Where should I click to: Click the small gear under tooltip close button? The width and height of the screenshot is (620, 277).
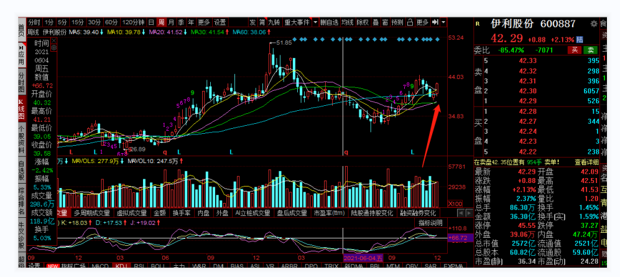53,47
